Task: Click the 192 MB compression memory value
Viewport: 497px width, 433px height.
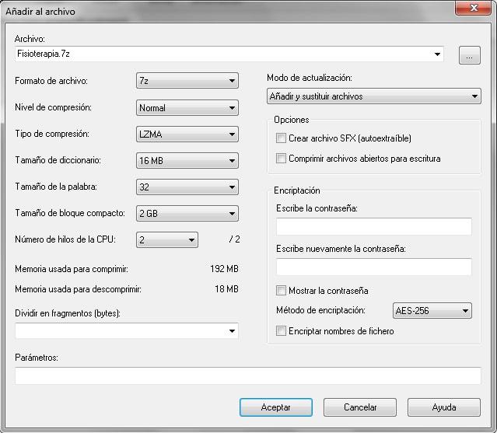Action: click(x=224, y=269)
